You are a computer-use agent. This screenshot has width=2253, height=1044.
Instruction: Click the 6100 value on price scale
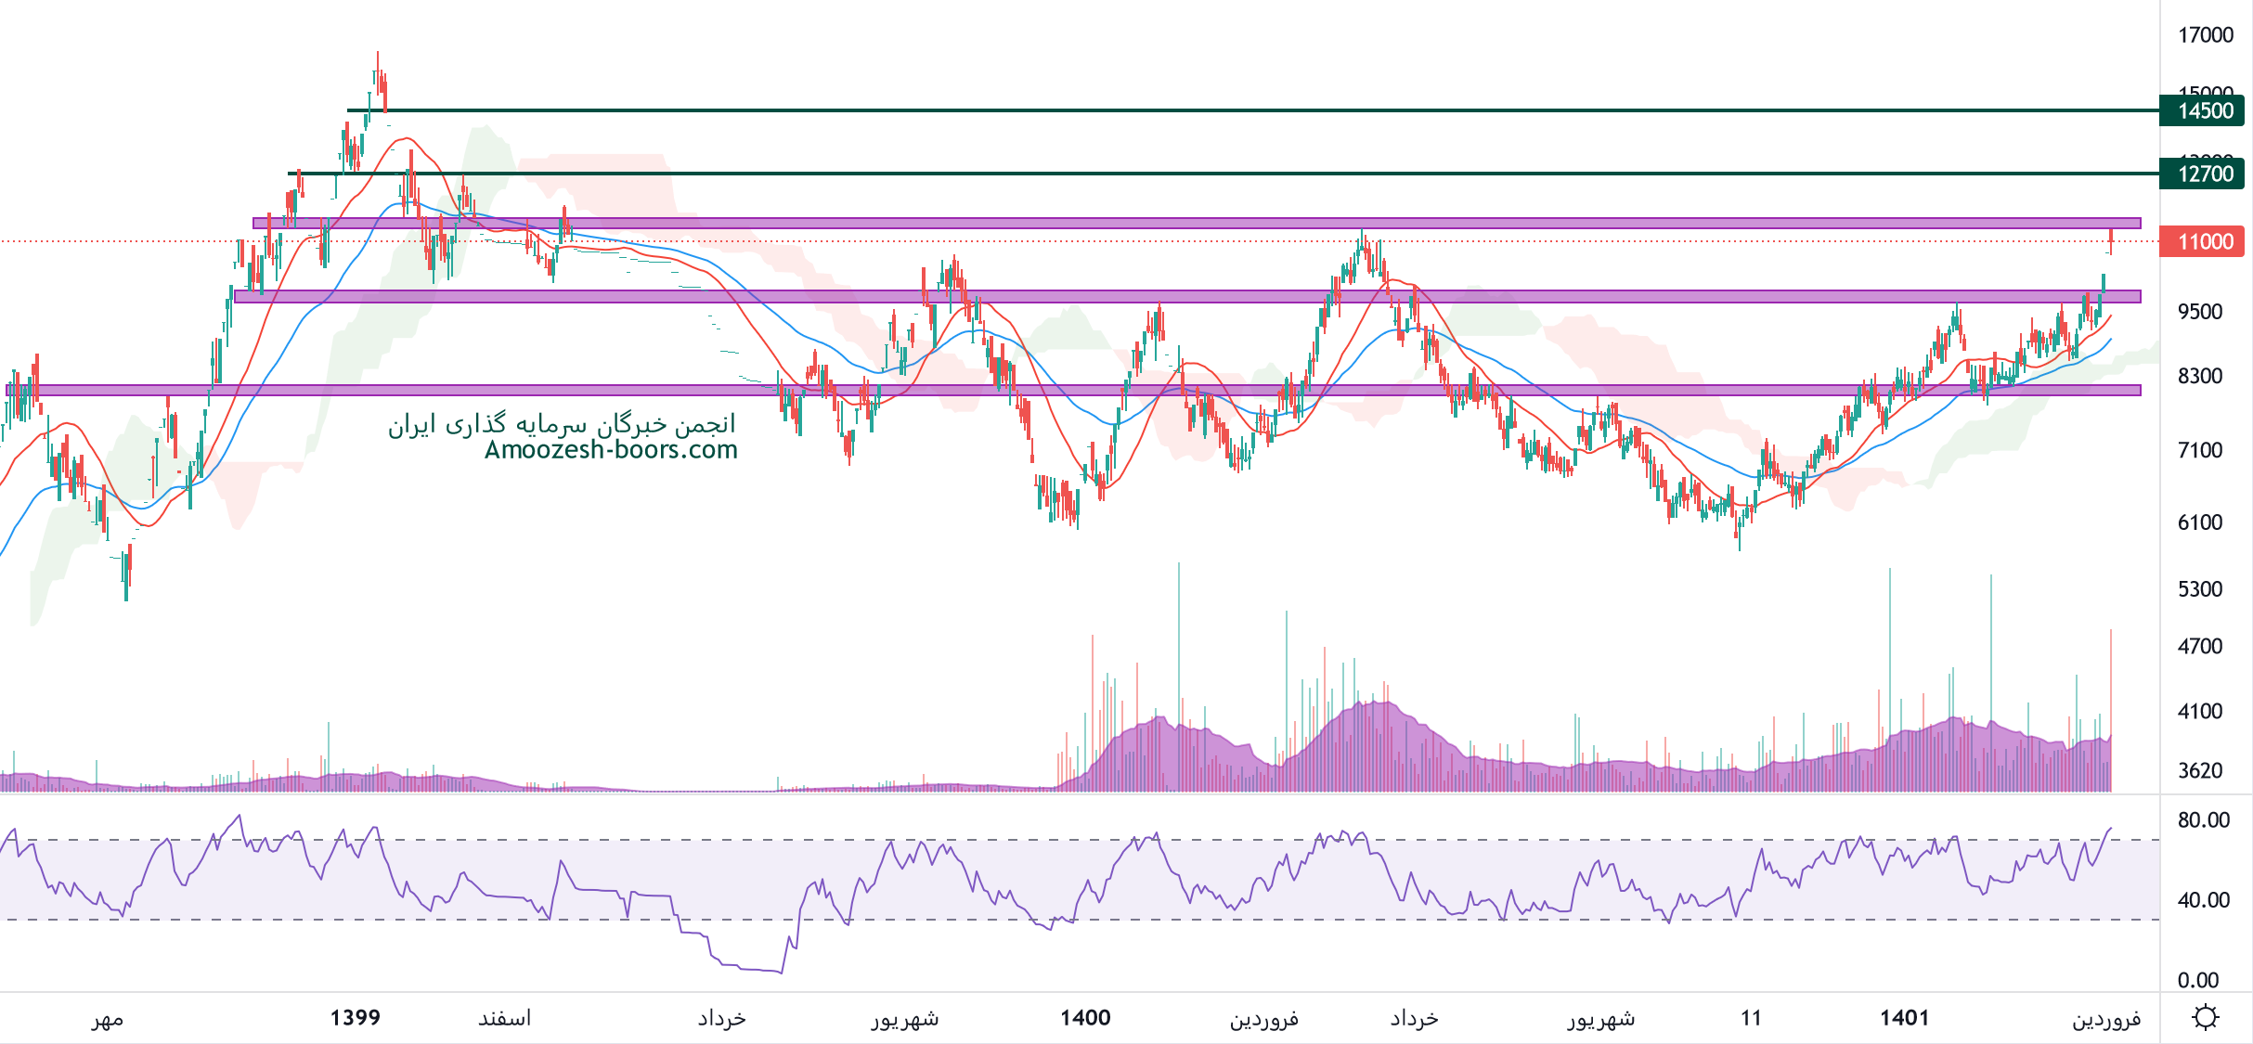tap(2199, 522)
